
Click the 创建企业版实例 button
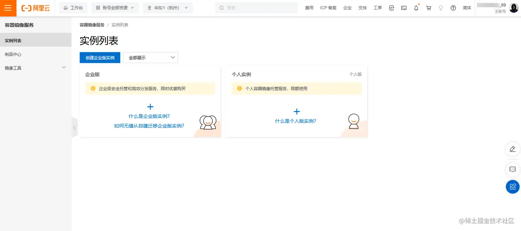100,58
